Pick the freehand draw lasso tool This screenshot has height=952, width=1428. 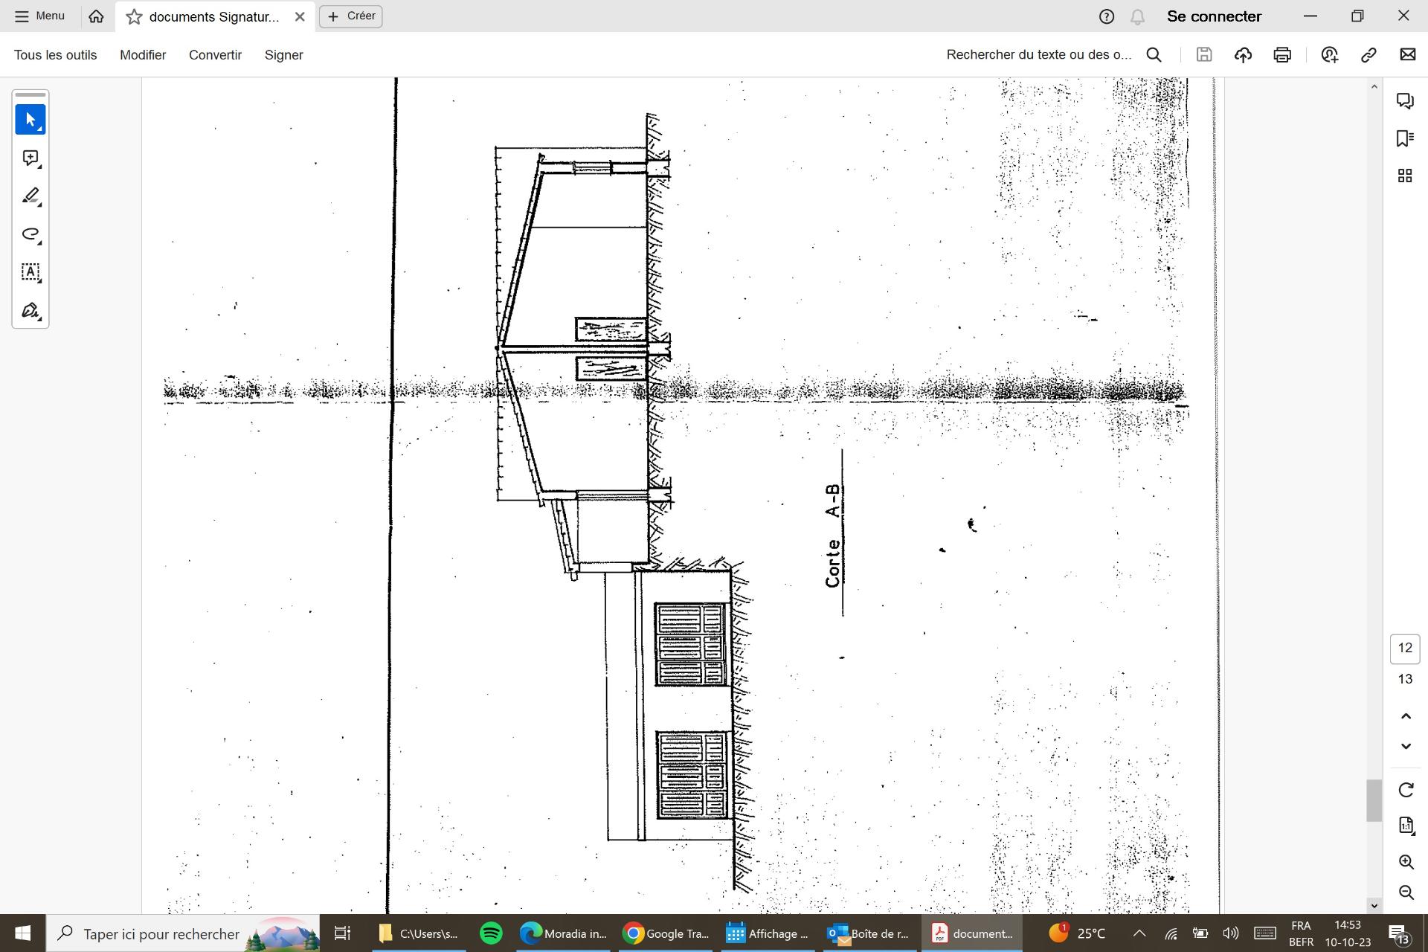30,234
